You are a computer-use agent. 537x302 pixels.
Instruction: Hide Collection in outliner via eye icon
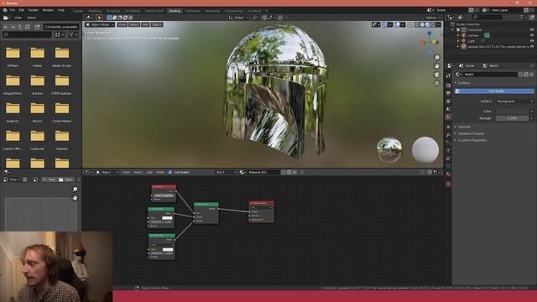pyautogui.click(x=532, y=30)
